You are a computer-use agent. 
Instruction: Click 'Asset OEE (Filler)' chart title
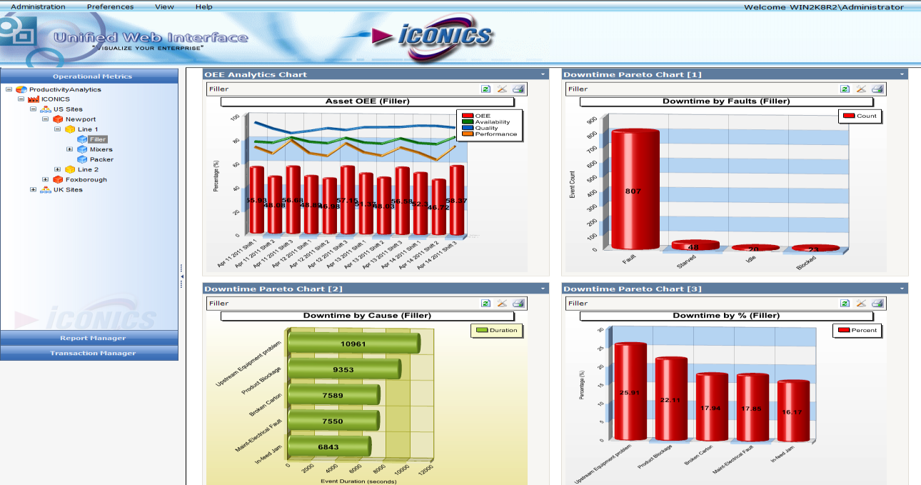[368, 101]
